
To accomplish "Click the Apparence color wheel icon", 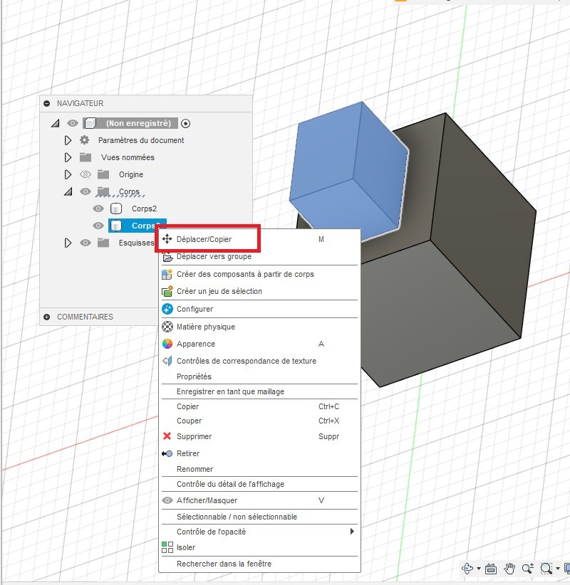I will tap(167, 344).
